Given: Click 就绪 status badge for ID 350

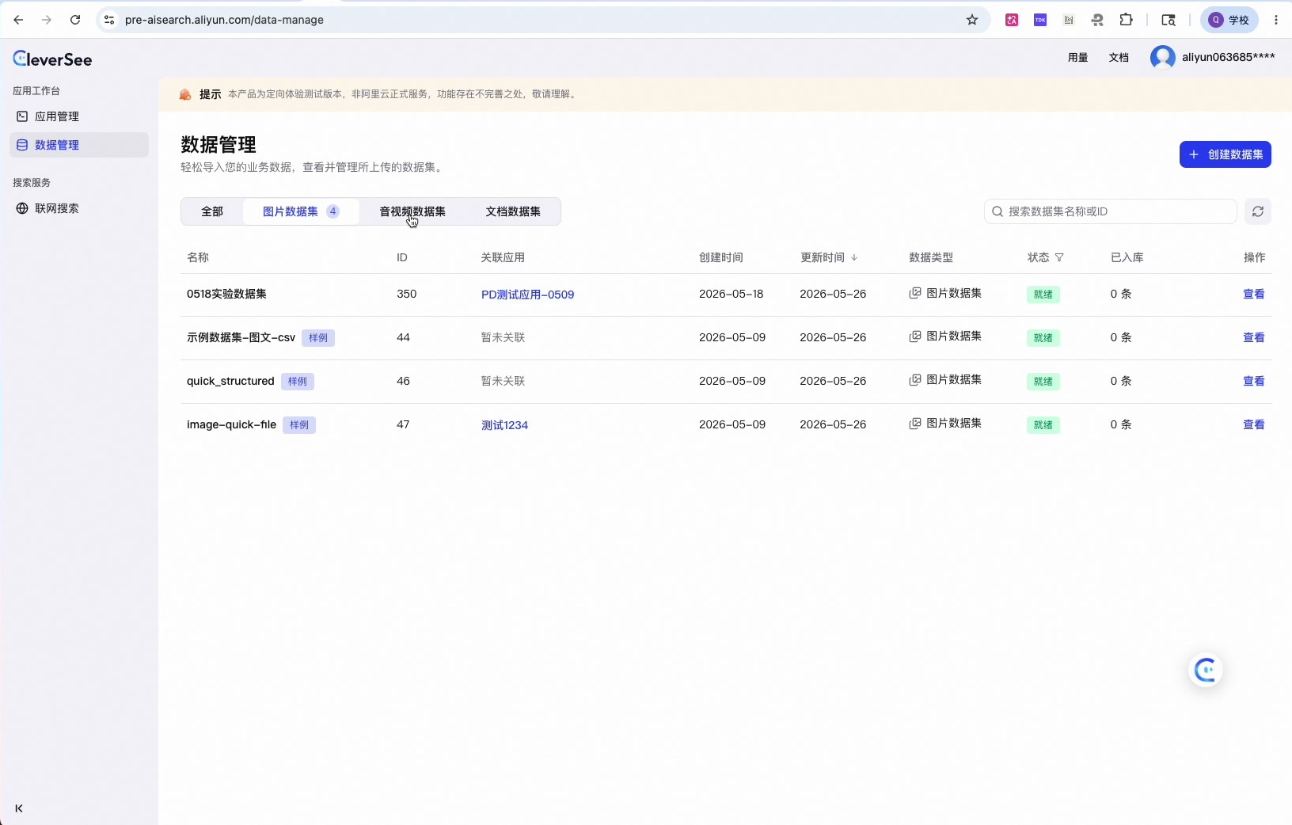Looking at the screenshot, I should 1043,295.
